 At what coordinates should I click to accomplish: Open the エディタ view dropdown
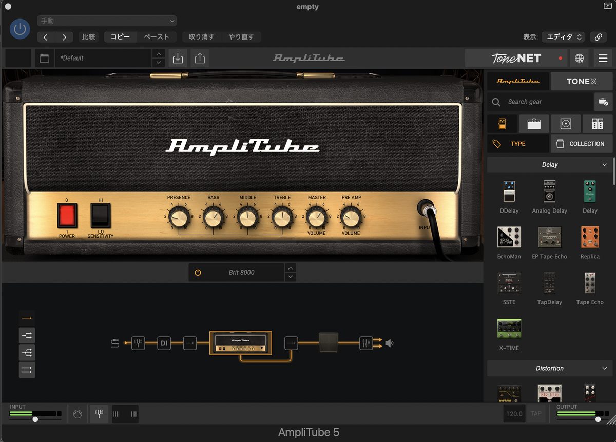point(563,37)
